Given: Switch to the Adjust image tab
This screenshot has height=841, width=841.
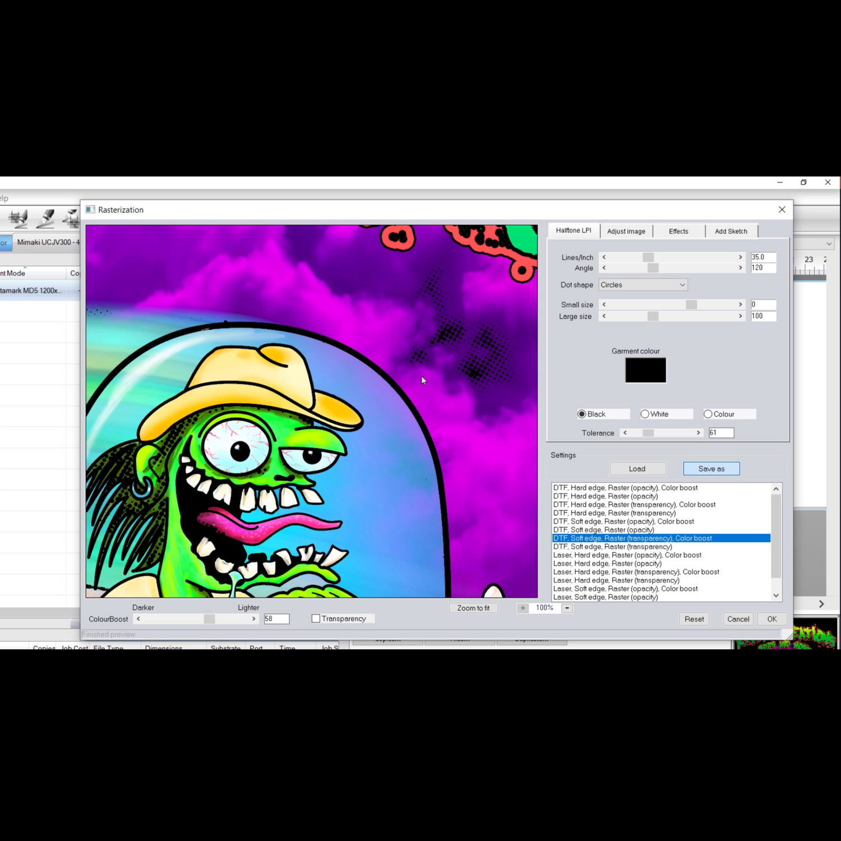Looking at the screenshot, I should pyautogui.click(x=626, y=231).
